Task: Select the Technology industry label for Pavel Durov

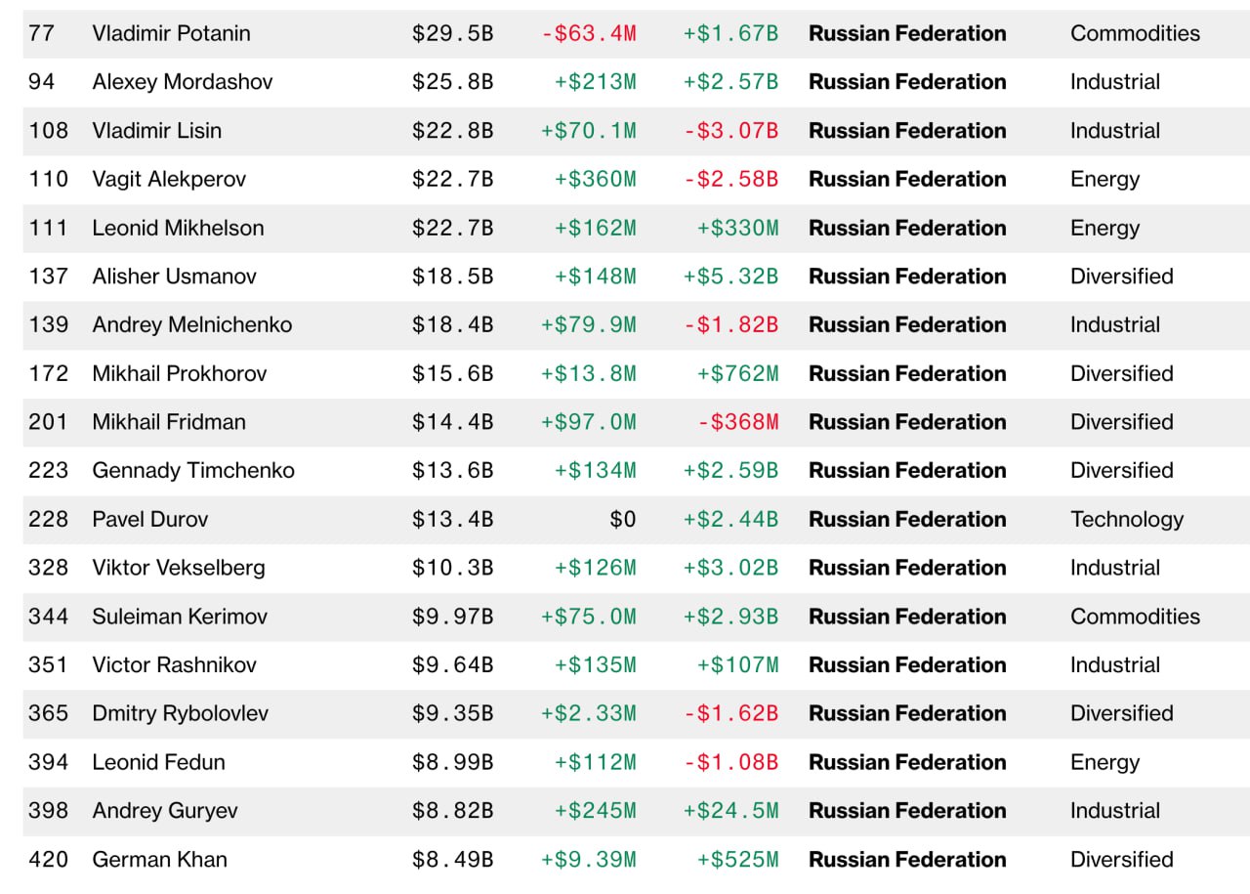Action: pyautogui.click(x=1127, y=519)
